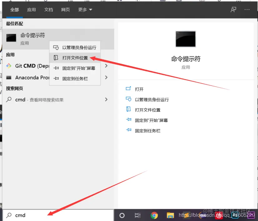
Task: Click the Task View icon on taskbar
Action: point(137,215)
